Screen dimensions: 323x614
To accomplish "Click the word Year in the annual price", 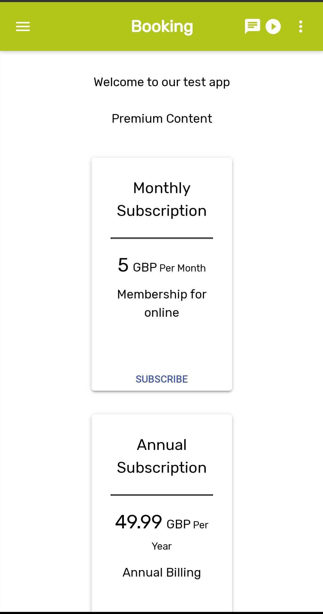I will [x=162, y=546].
